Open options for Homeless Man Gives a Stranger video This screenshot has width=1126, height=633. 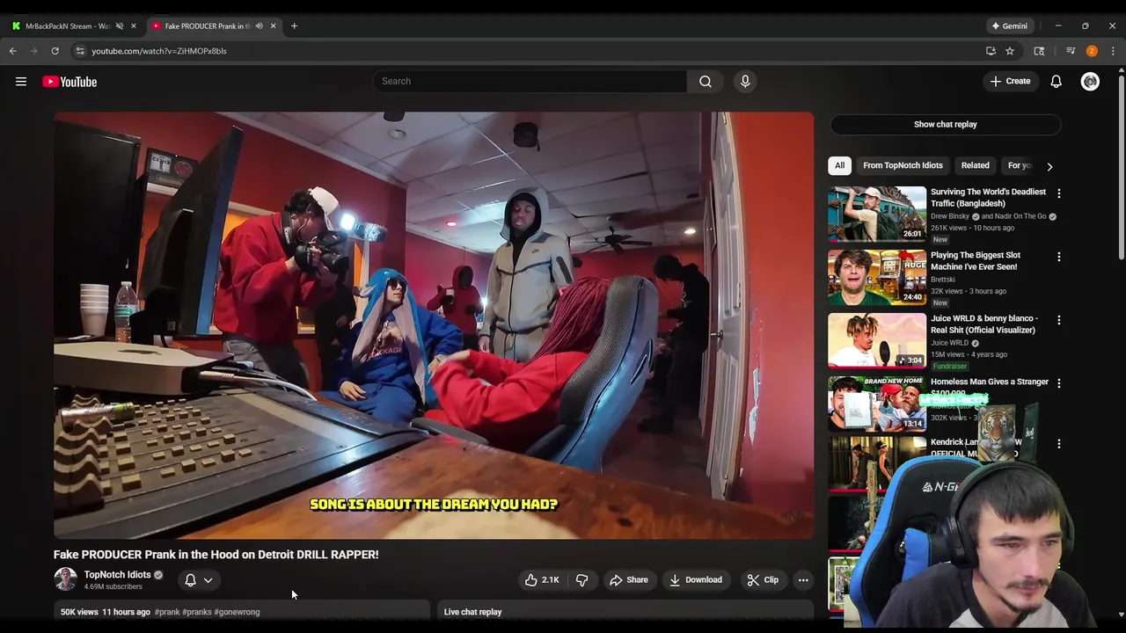[x=1059, y=383]
